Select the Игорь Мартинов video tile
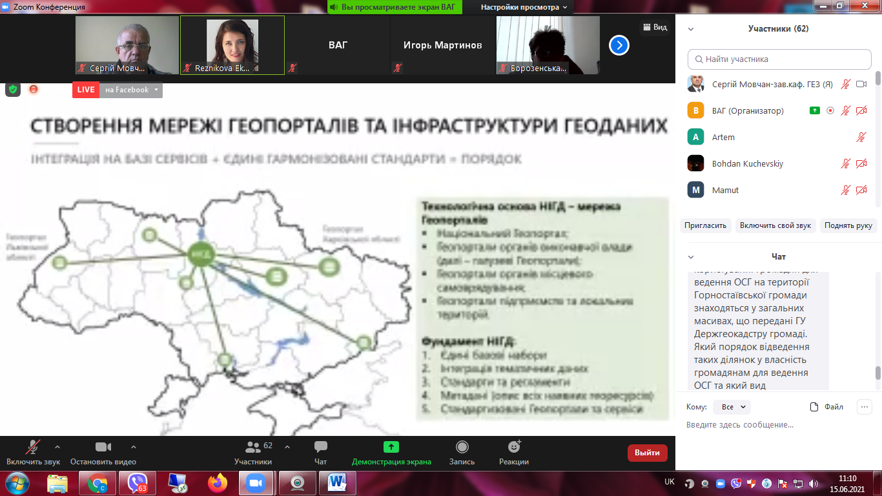The height and width of the screenshot is (496, 882). (442, 45)
